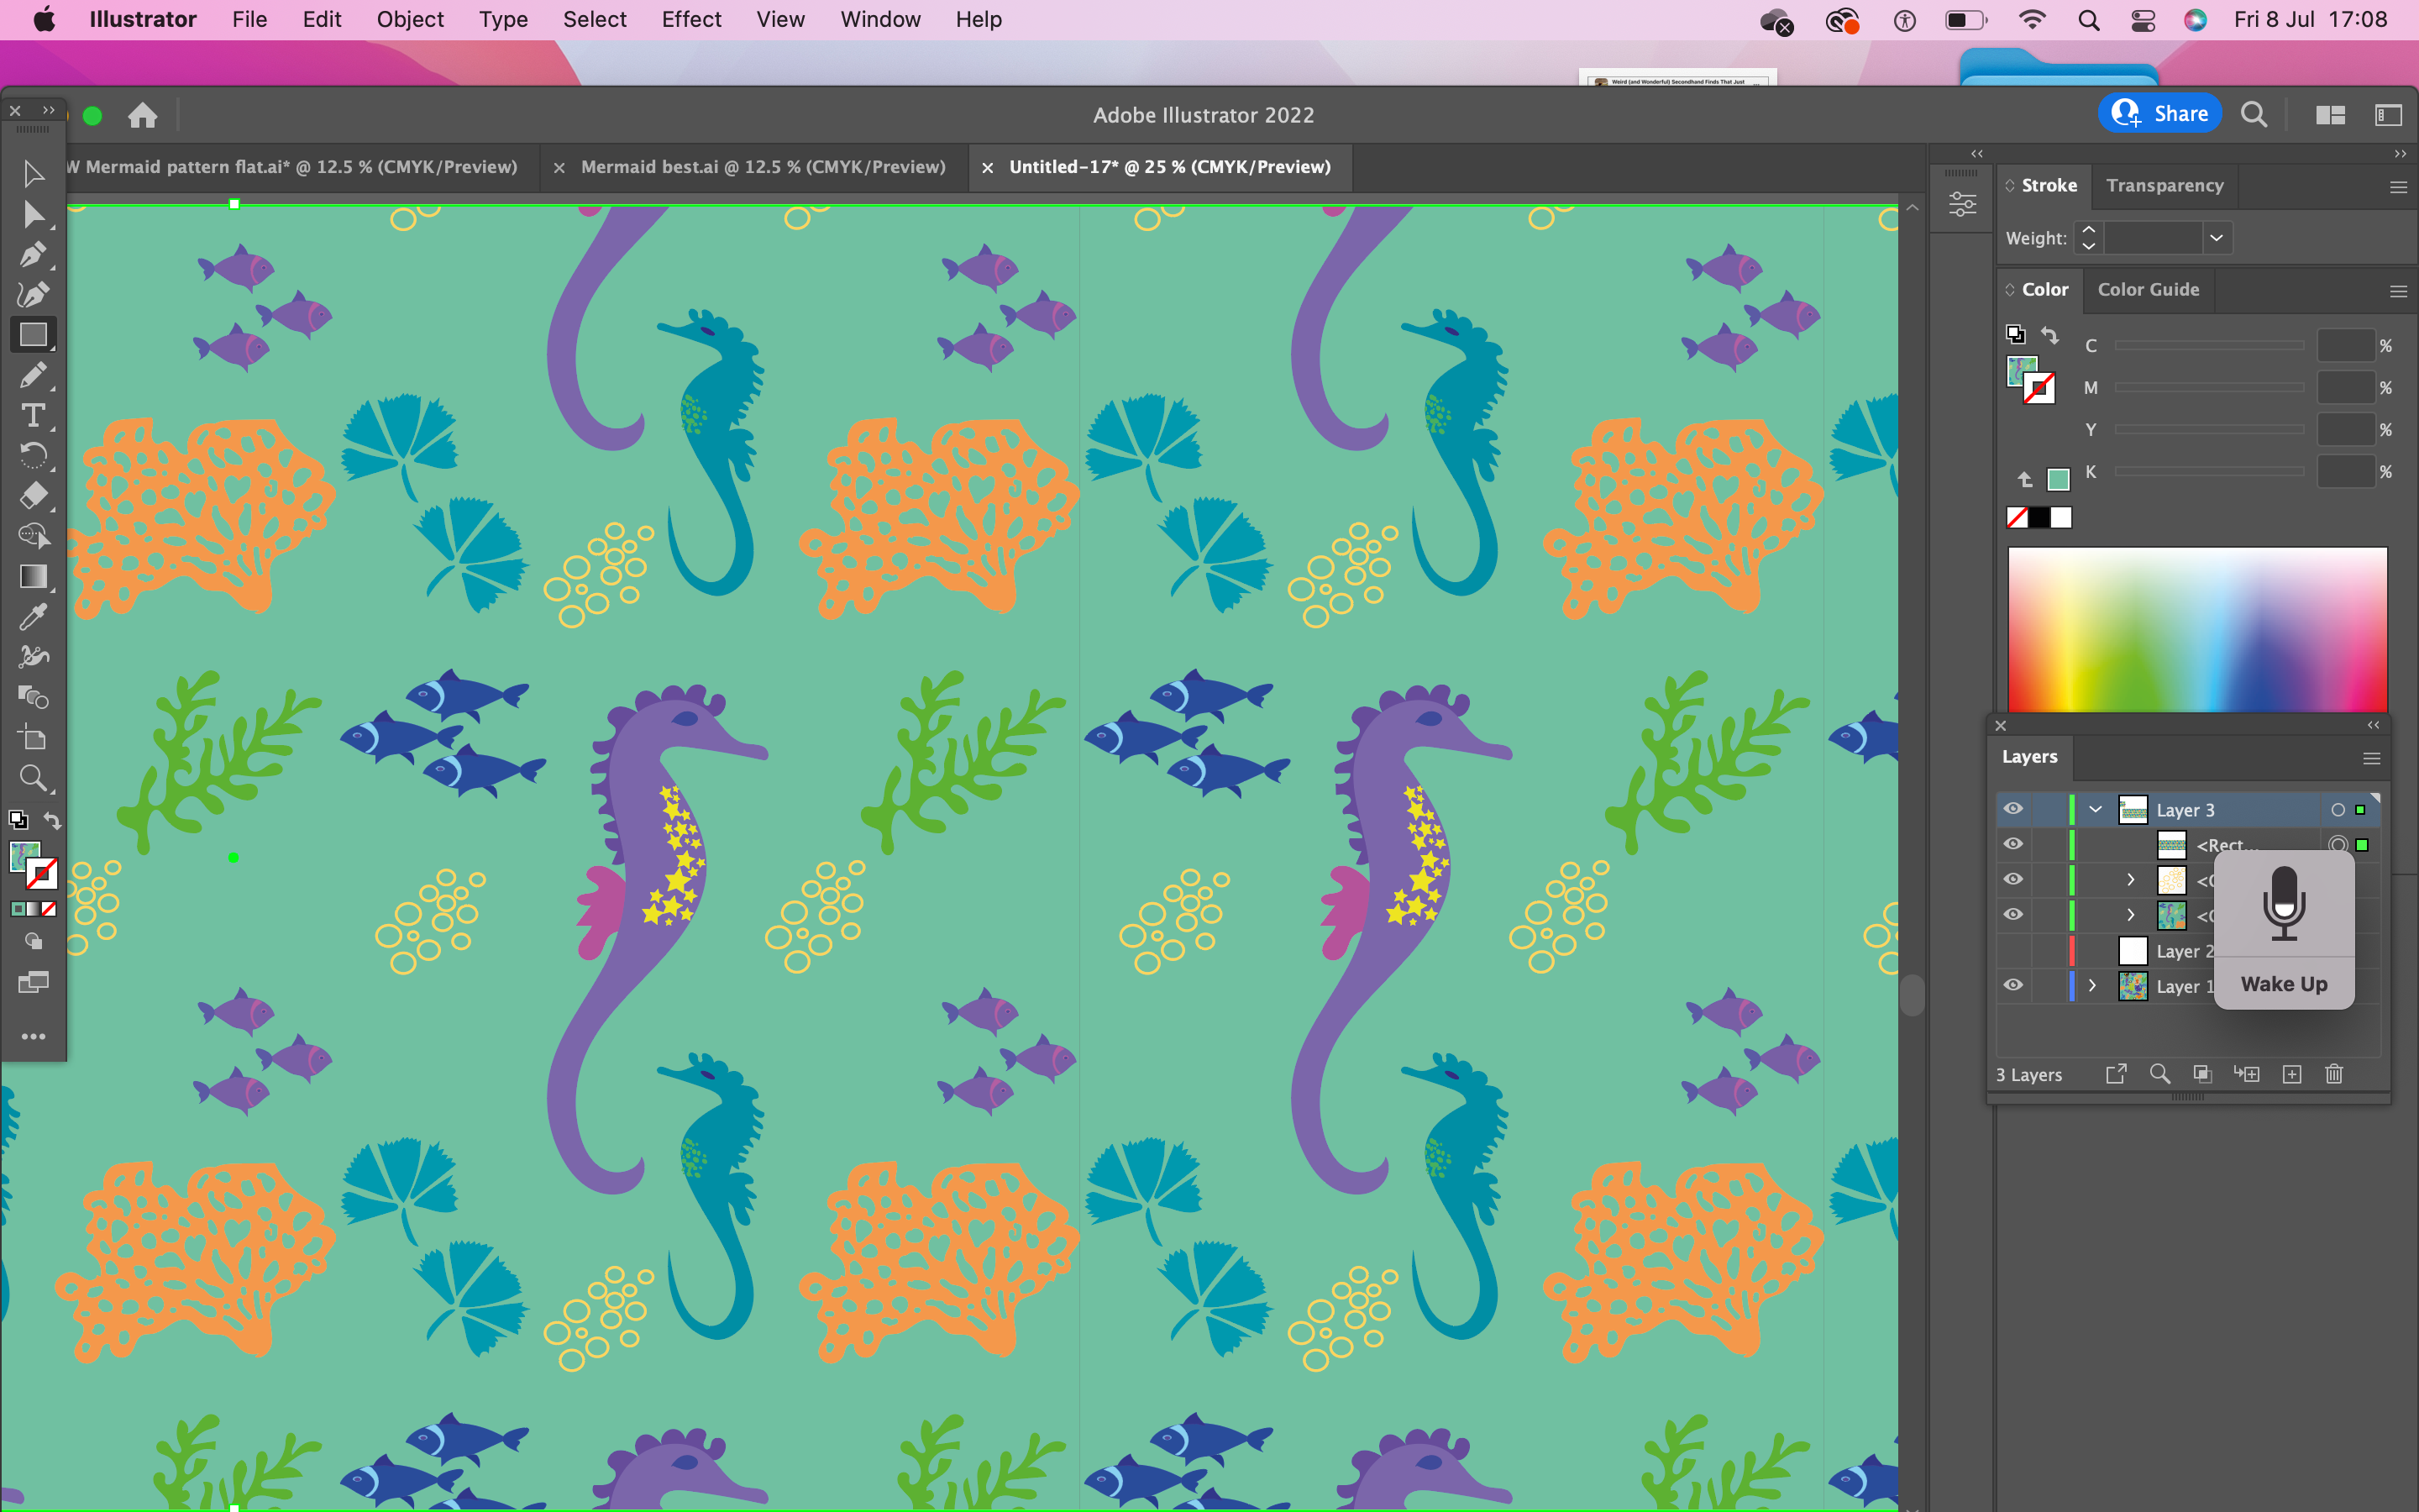2419x1512 pixels.
Task: Hide Layer 1 visibility eye
Action: click(2013, 985)
